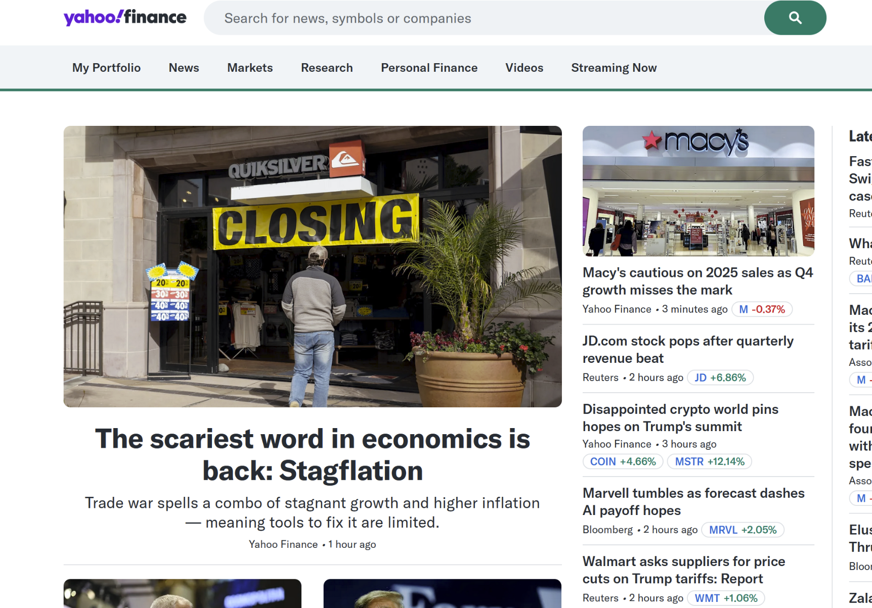Select the JD +6.86% ticker badge
Image resolution: width=872 pixels, height=608 pixels.
(x=720, y=378)
